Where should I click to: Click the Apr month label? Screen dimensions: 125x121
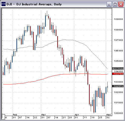[x=77, y=115]
